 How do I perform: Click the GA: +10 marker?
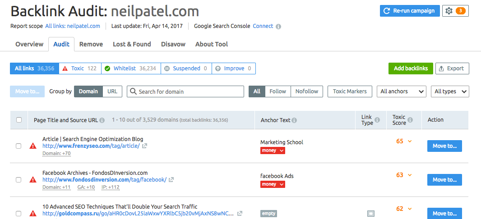tap(86, 187)
